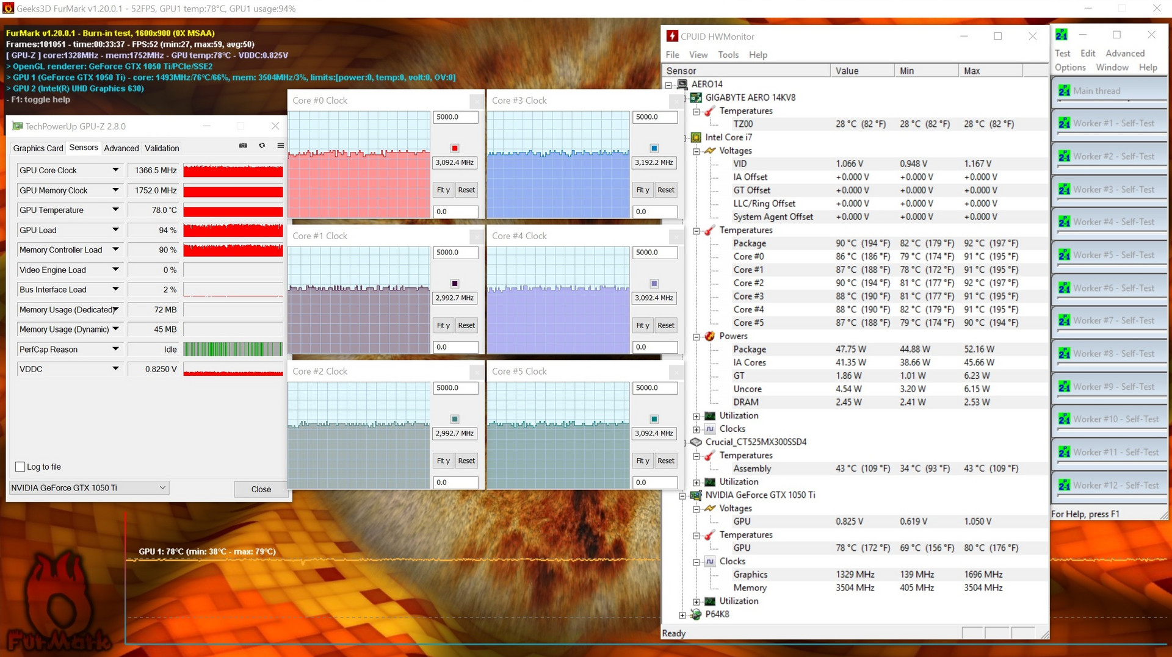This screenshot has height=657, width=1172.
Task: Click the Worker #1 Self-Test Prime95 icon
Action: click(x=1064, y=123)
